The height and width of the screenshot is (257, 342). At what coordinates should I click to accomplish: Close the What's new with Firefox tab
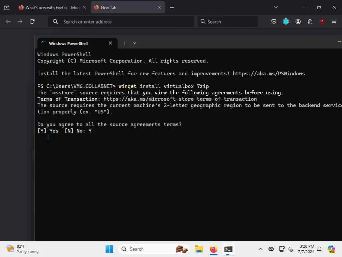pyautogui.click(x=84, y=7)
